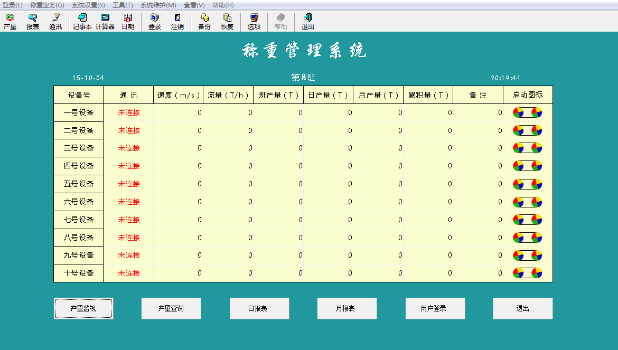Select the 十号设备 row header
Screen dimensions: 618x350
point(78,273)
